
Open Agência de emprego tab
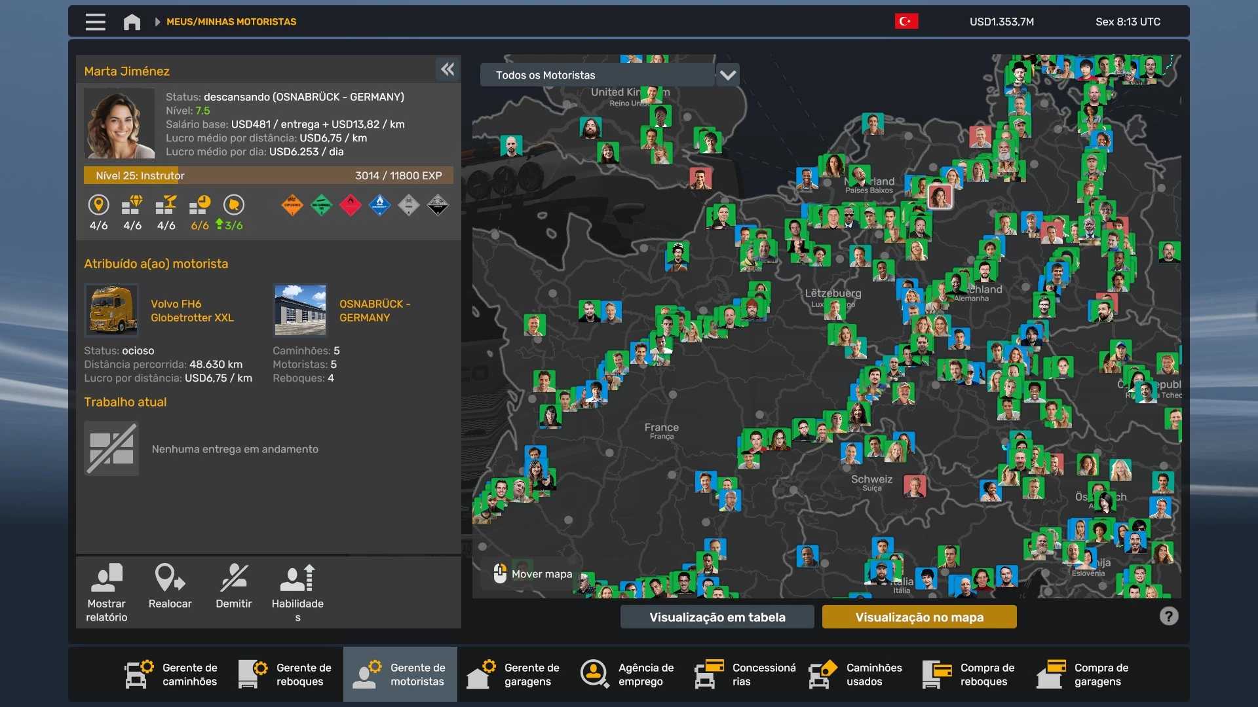[x=628, y=674]
